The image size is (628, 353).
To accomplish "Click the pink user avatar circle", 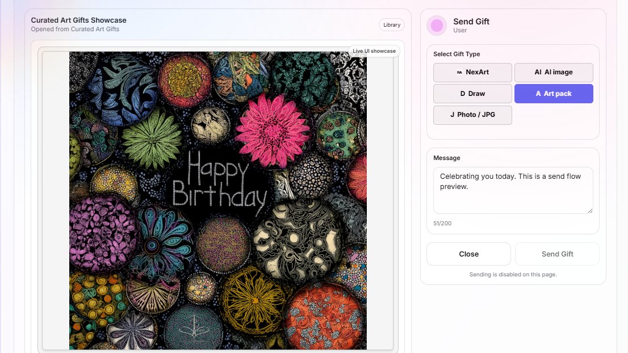I will click(437, 26).
